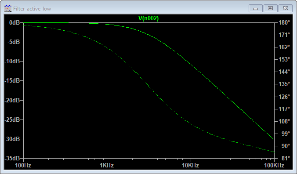Image resolution: width=297 pixels, height=174 pixels.
Task: Click the 81° phase axis label
Action: point(286,158)
